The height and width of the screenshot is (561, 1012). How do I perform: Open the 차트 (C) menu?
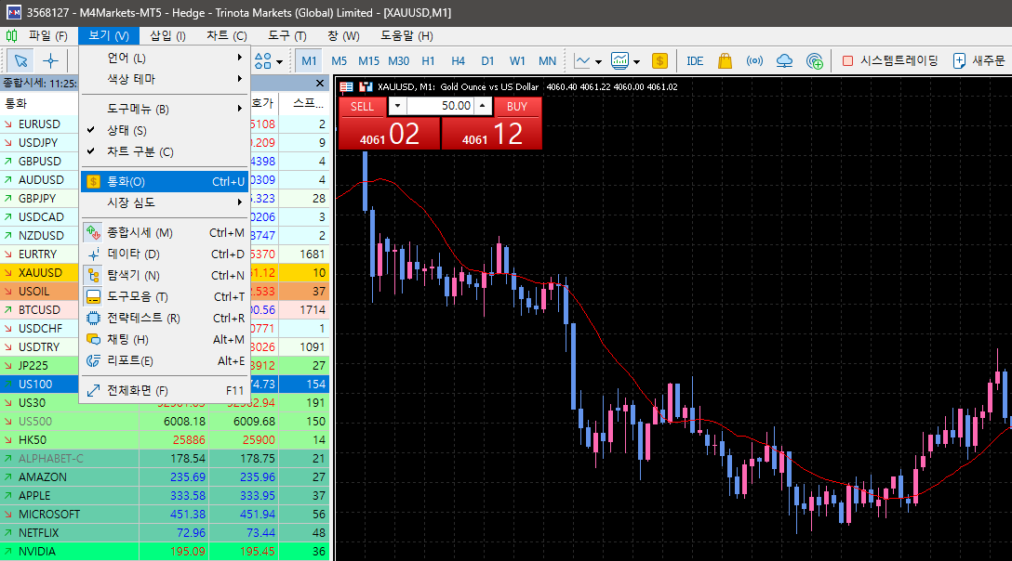(x=227, y=36)
